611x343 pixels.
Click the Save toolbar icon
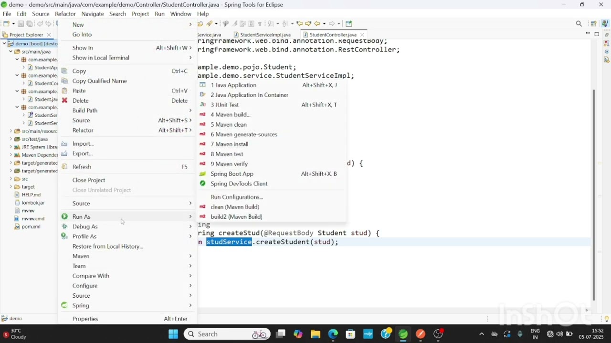pyautogui.click(x=21, y=23)
